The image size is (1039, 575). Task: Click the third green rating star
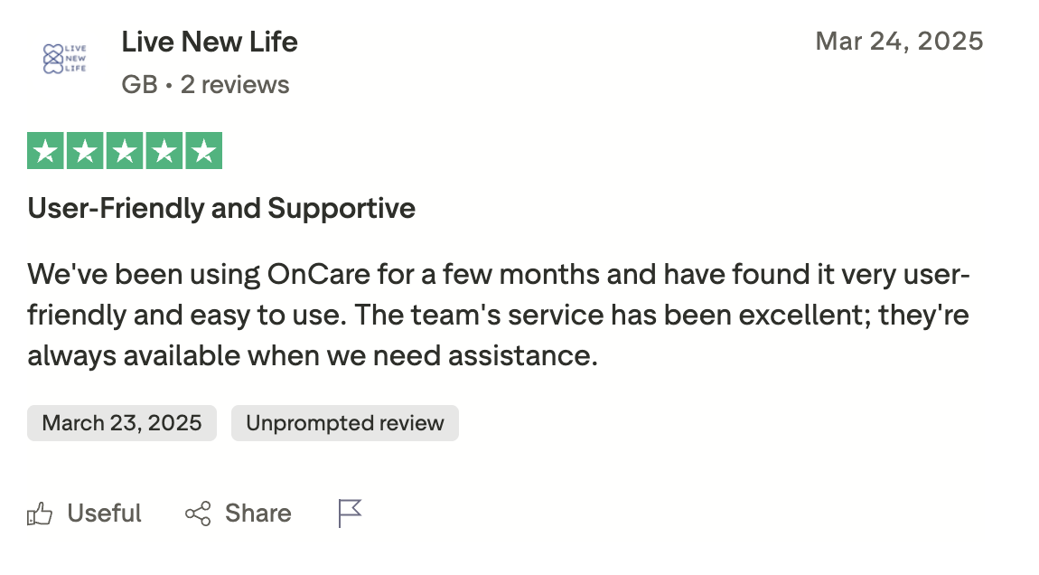pos(125,151)
